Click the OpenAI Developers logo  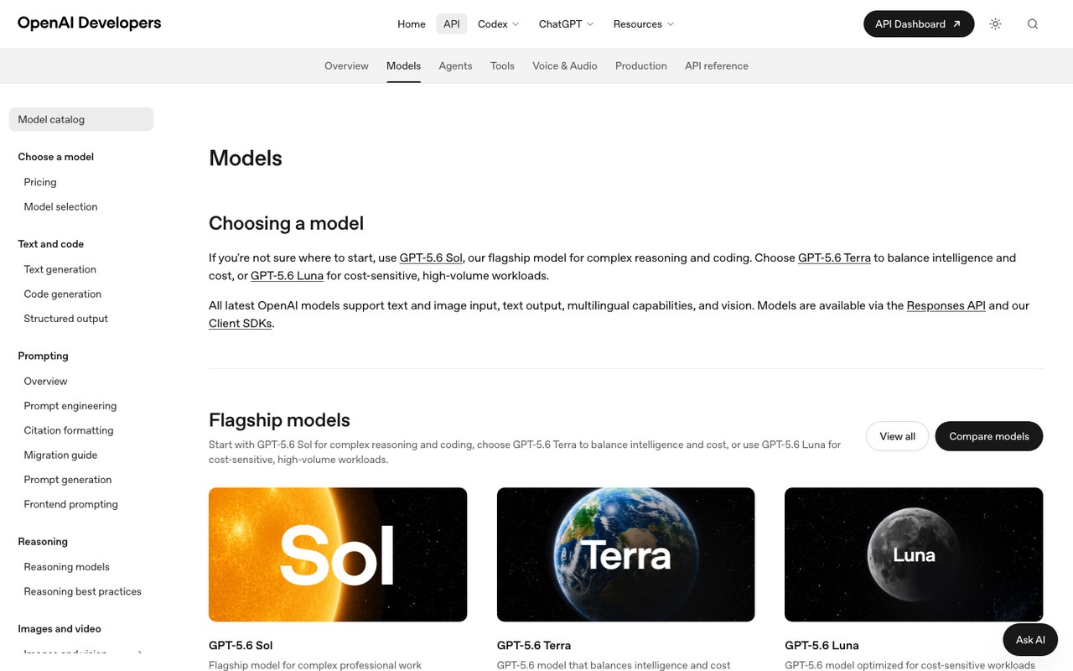pyautogui.click(x=90, y=23)
